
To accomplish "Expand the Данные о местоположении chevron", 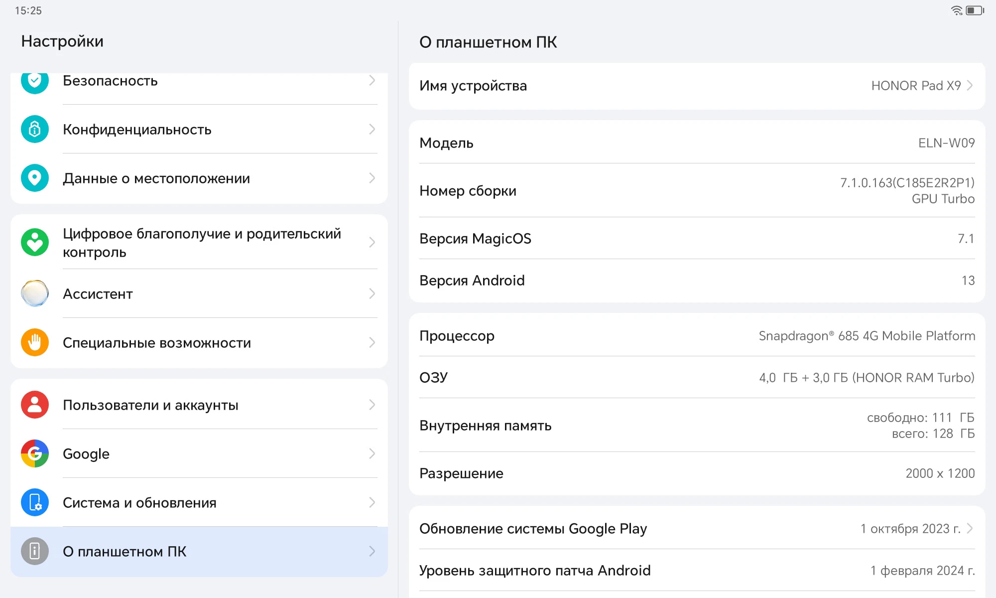I will [372, 178].
